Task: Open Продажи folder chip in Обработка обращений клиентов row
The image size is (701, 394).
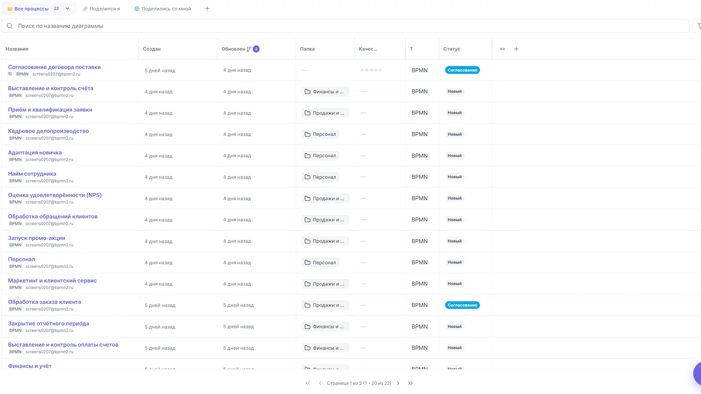Action: pos(325,220)
